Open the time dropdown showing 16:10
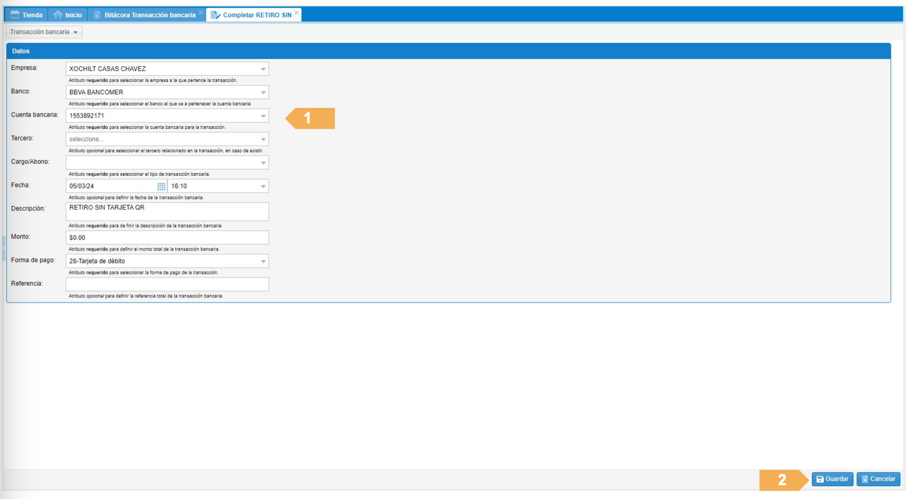The width and height of the screenshot is (913, 499). coord(263,186)
